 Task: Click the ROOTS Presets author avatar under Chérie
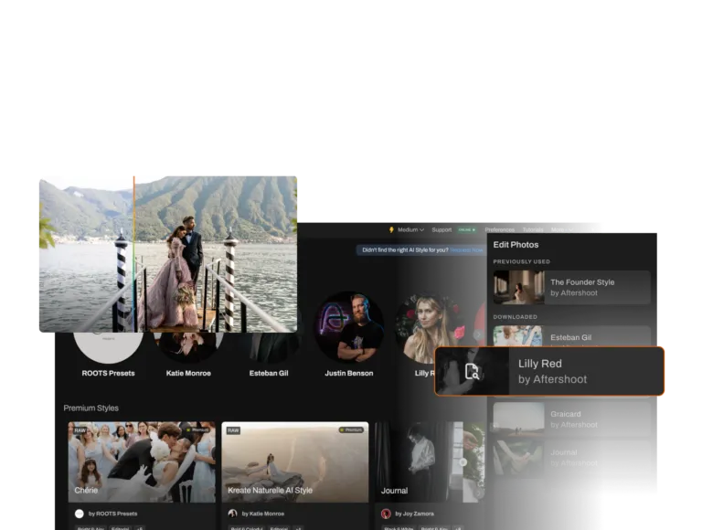click(x=80, y=514)
